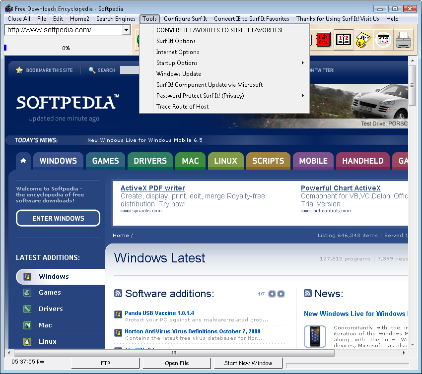Click the Mac icon in Latest Additions
Viewport: 422px width, 374px height.
pyautogui.click(x=27, y=325)
